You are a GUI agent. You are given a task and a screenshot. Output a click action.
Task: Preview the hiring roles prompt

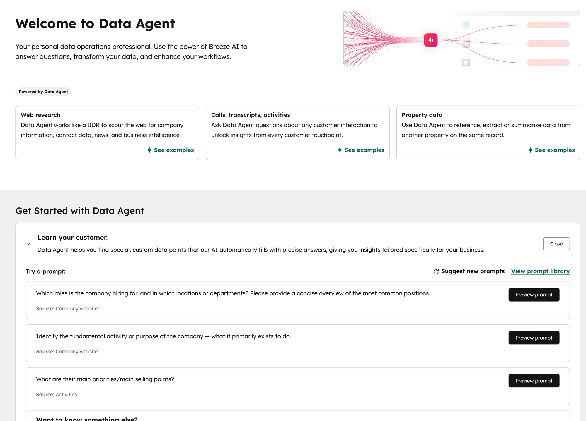534,295
